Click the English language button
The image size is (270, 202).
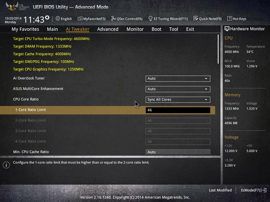pyautogui.click(x=64, y=18)
